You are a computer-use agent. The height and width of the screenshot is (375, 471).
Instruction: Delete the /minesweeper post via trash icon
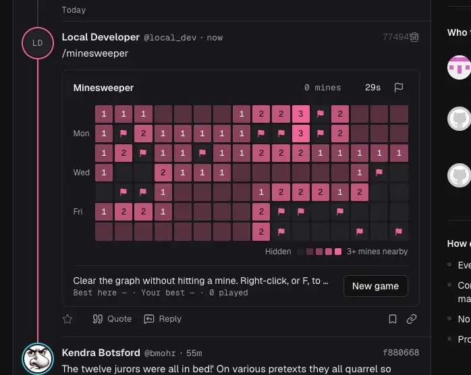click(414, 37)
